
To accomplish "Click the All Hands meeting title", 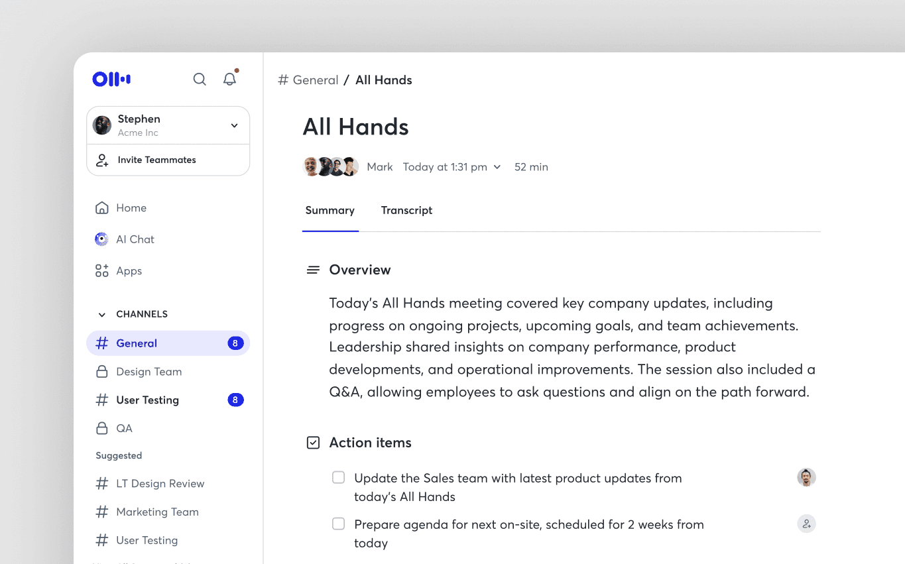I will tap(356, 127).
